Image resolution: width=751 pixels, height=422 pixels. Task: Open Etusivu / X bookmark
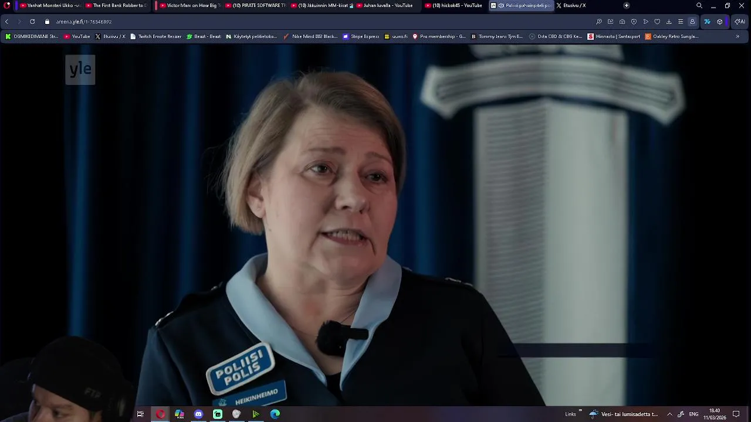pos(110,36)
